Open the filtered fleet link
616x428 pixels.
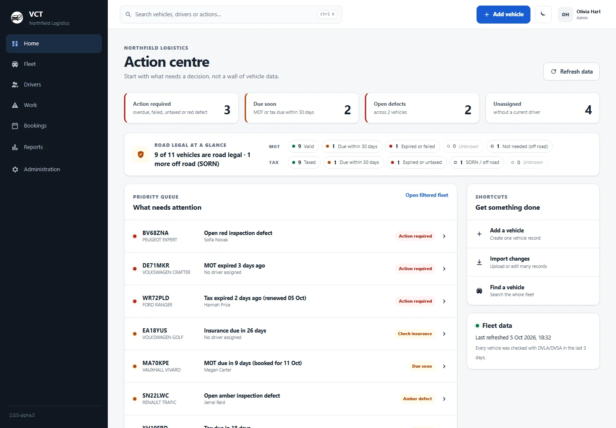(x=427, y=195)
